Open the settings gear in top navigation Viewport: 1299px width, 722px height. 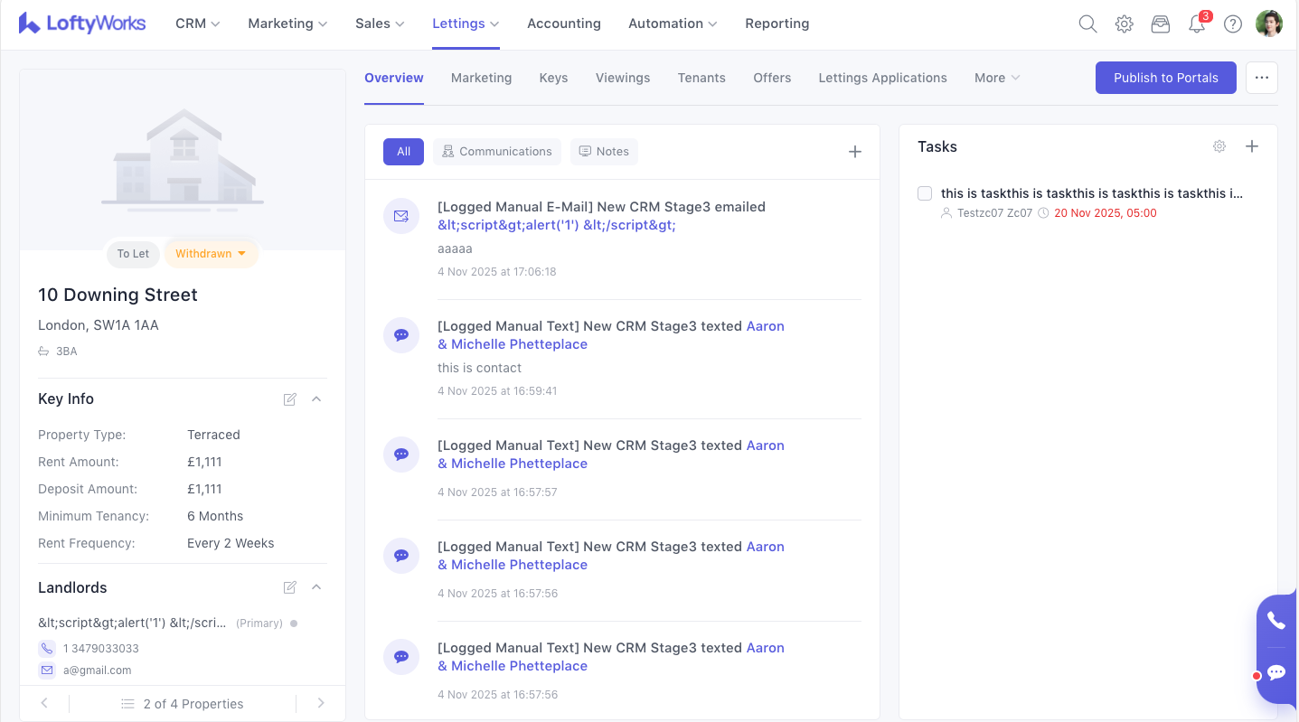(1124, 24)
